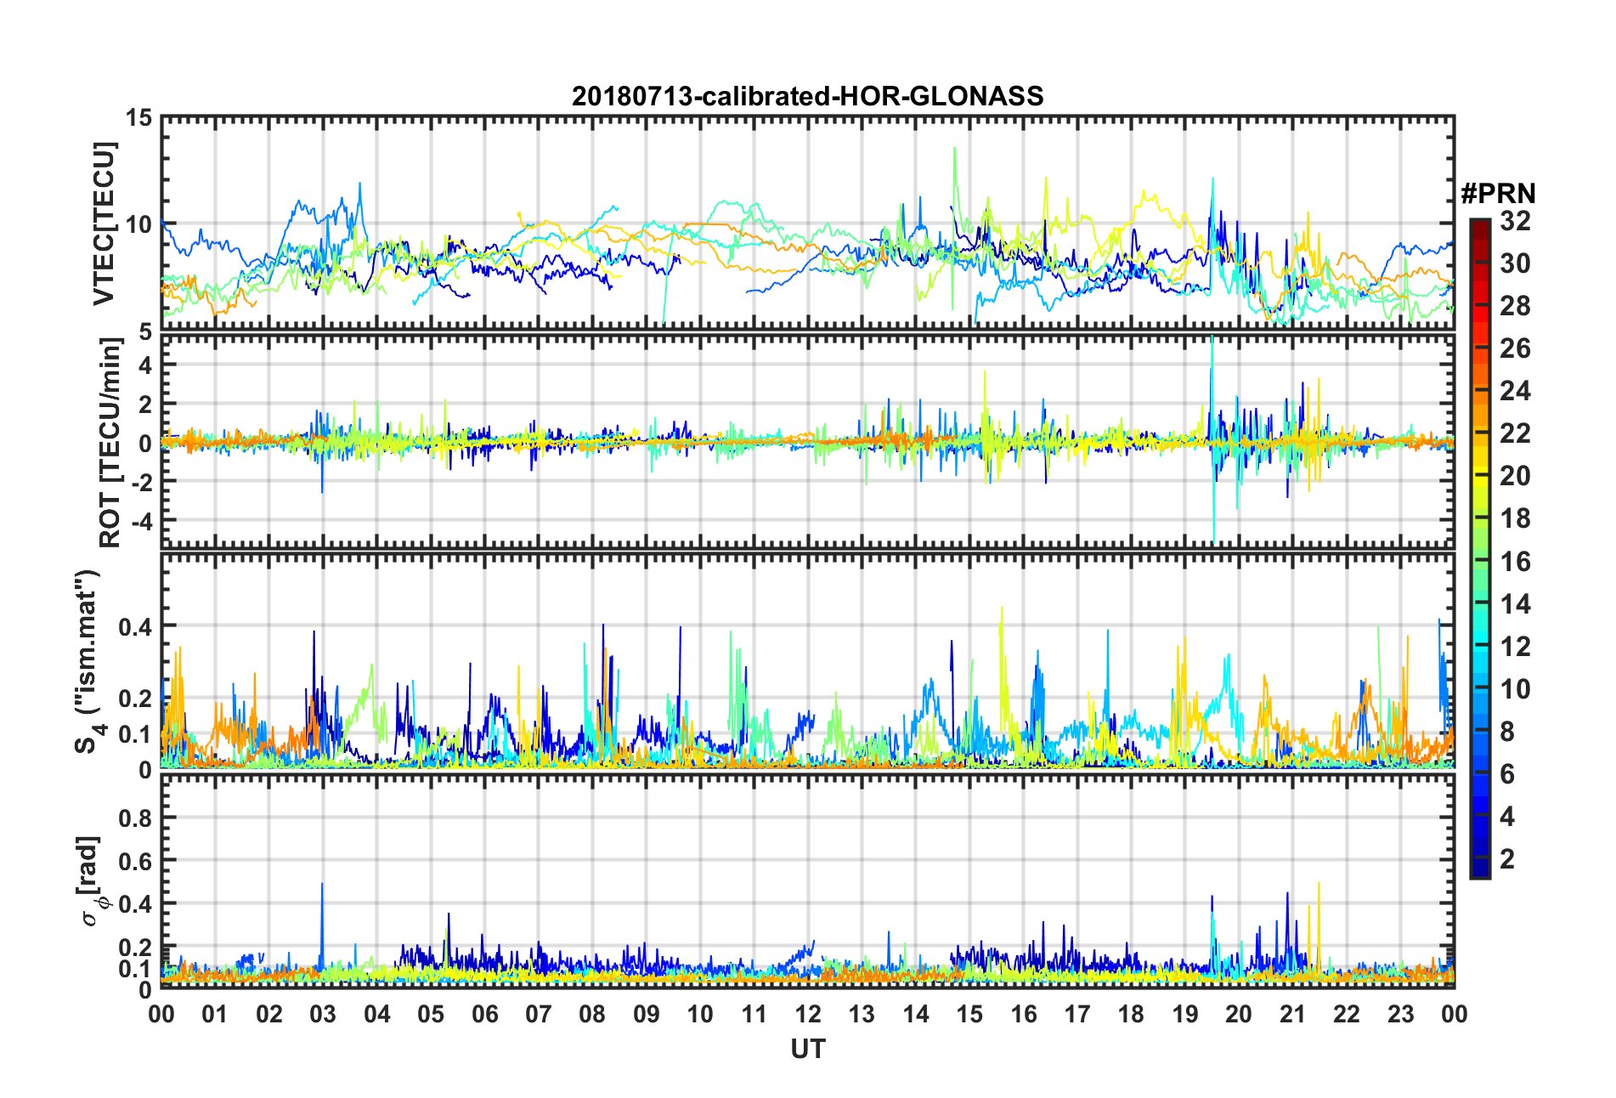Click the sigma phi [rad] axis label
This screenshot has width=1616, height=1098.
point(90,881)
